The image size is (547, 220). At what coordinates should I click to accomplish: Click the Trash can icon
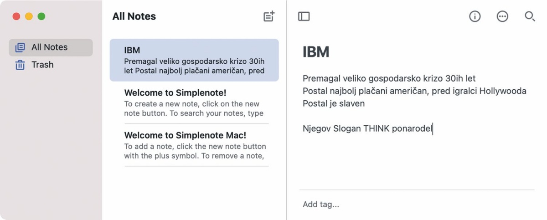[x=20, y=65]
